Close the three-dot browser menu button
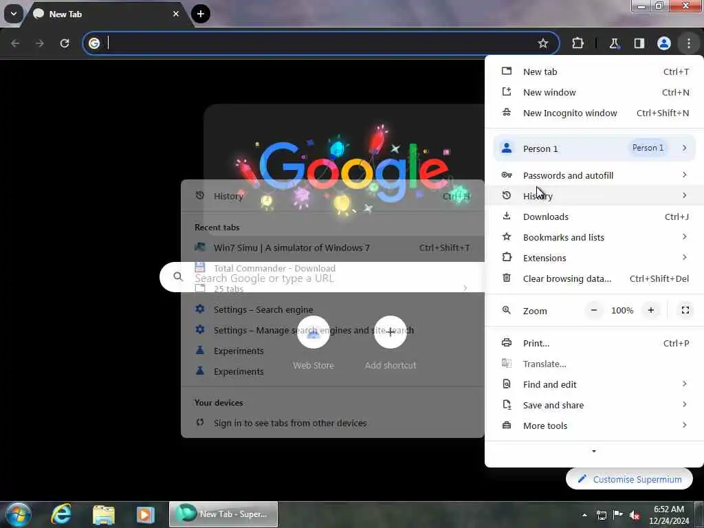Viewport: 704px width, 528px height. [x=688, y=43]
